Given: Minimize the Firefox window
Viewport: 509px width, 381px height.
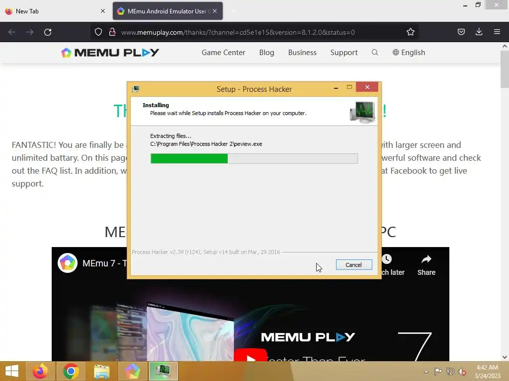Looking at the screenshot, I should coord(465,5).
